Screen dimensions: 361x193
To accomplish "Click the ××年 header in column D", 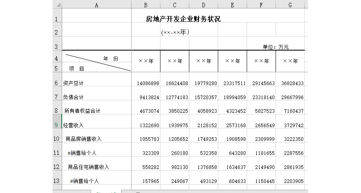I will tap(204, 61).
